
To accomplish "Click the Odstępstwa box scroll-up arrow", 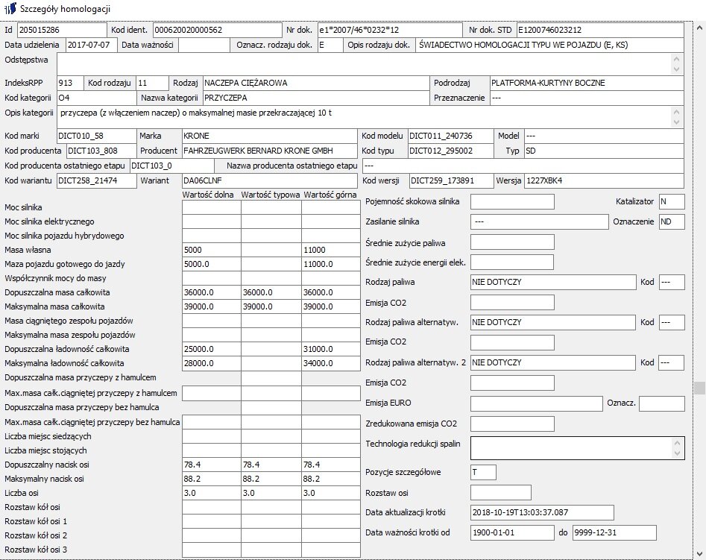I will 676,59.
